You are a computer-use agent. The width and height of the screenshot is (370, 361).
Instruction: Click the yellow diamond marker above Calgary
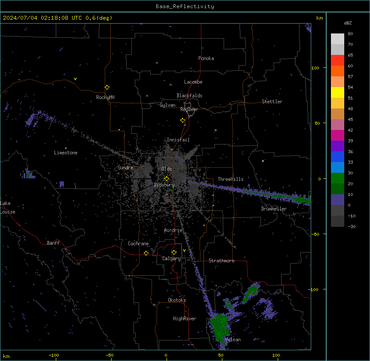coord(174,253)
